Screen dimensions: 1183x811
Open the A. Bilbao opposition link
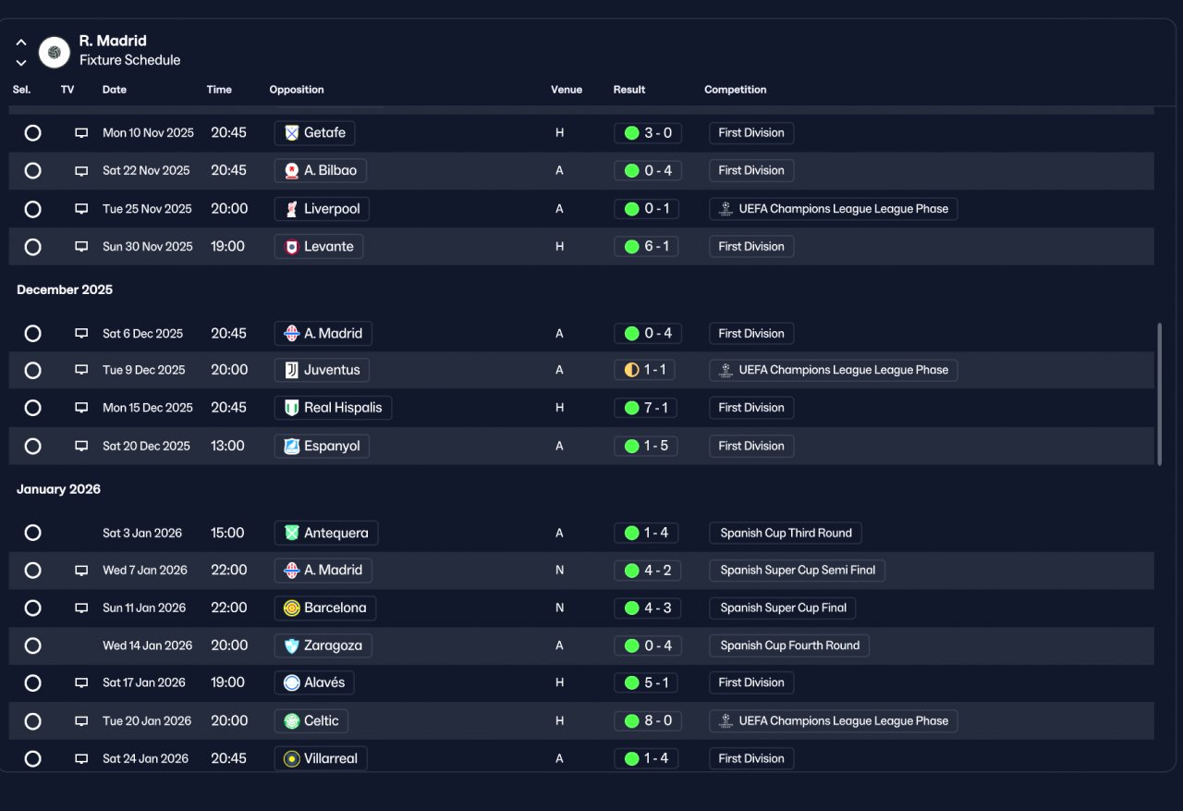coord(321,171)
